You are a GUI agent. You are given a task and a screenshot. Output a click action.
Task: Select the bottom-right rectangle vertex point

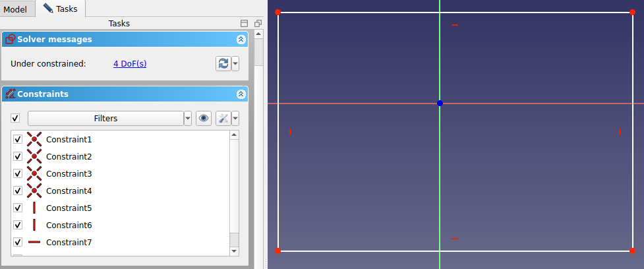633,251
